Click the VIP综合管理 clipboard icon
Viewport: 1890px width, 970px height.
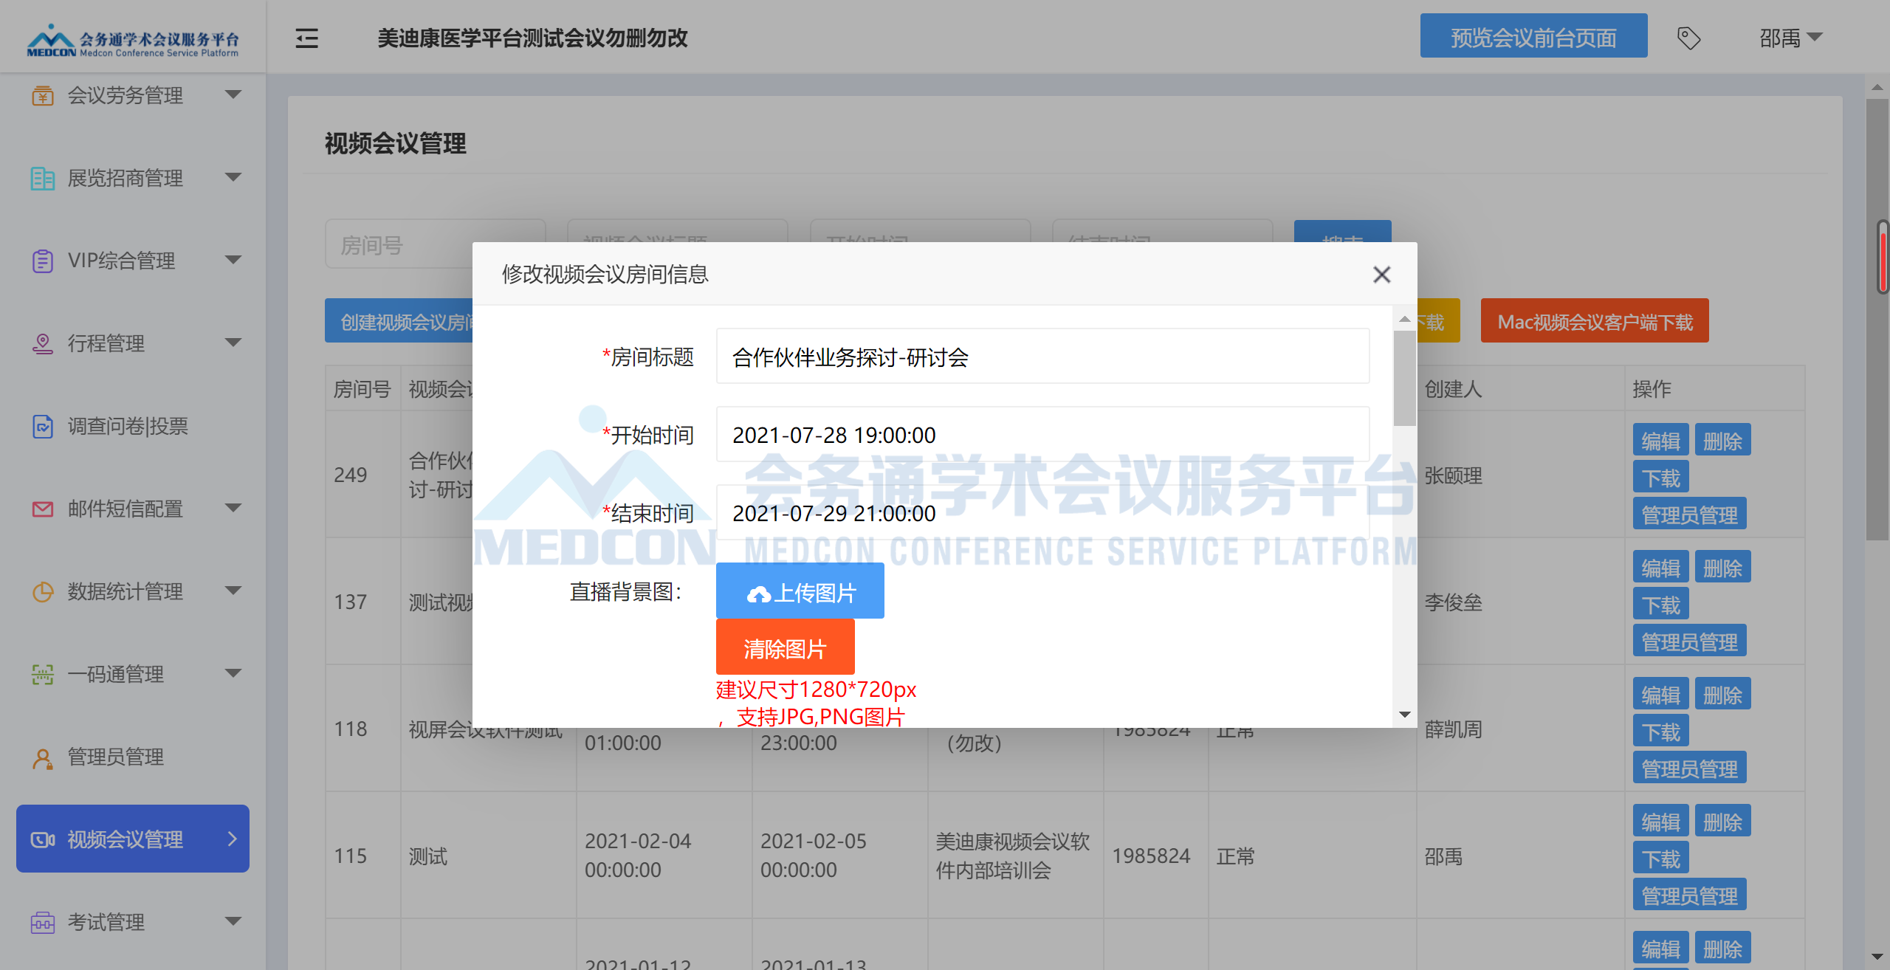43,261
